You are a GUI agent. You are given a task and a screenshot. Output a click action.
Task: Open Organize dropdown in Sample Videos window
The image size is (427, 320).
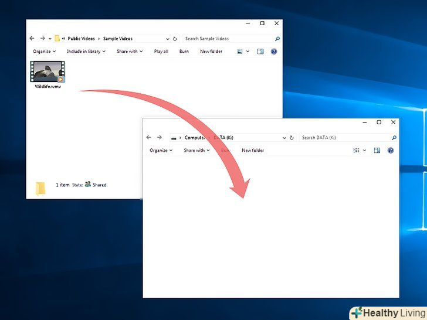[x=44, y=52]
